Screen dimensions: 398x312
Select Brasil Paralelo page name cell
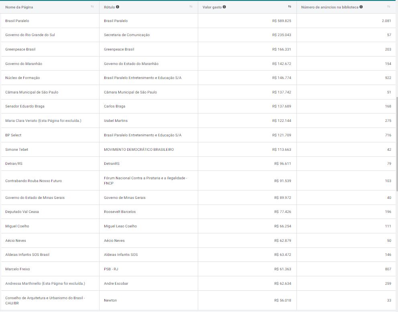point(17,21)
